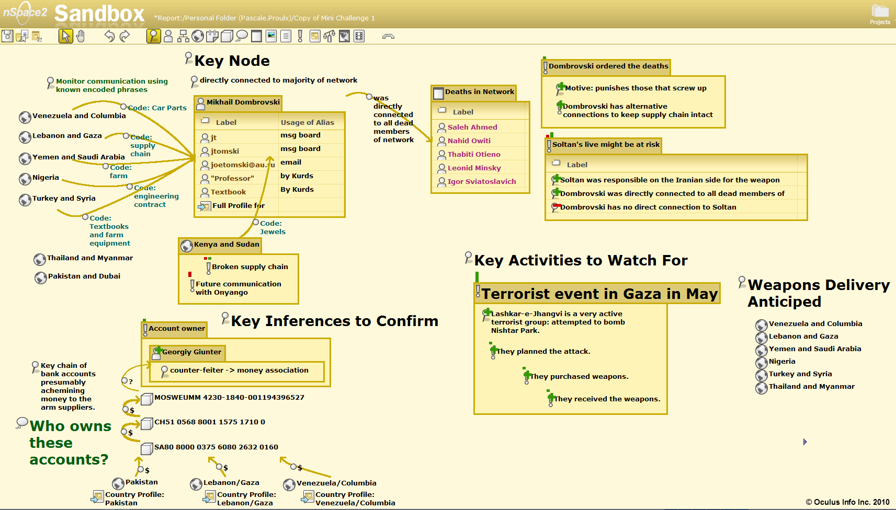
Task: Open the Projects folder at top right
Action: (880, 13)
